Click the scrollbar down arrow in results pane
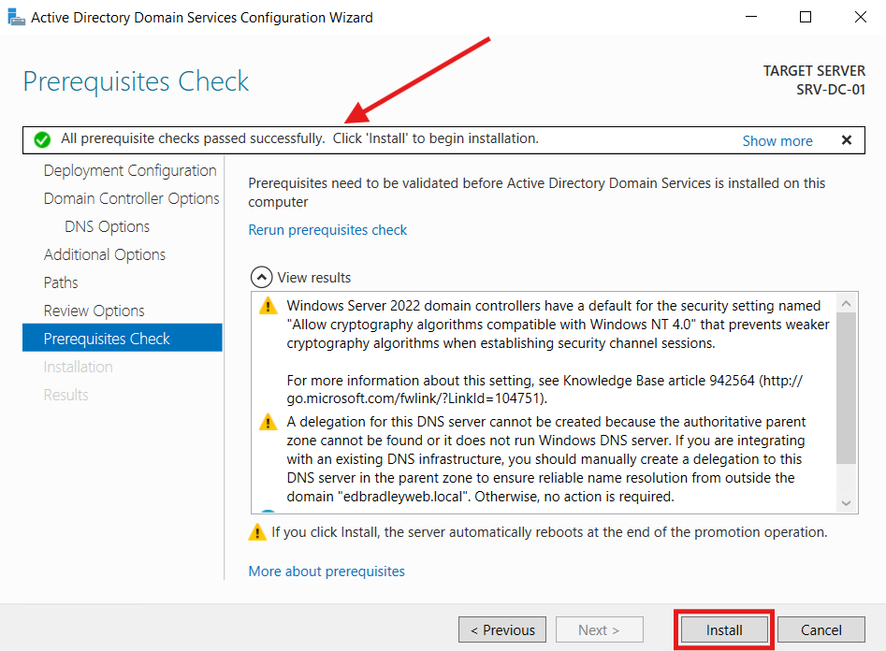The width and height of the screenshot is (886, 651). coord(846,503)
